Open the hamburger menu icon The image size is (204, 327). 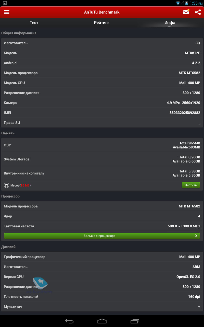tap(7, 12)
